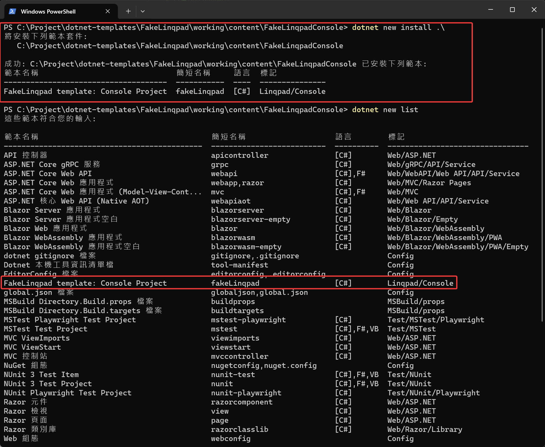Click the 'webapp,razor' short name
The image size is (545, 447).
coord(237,183)
